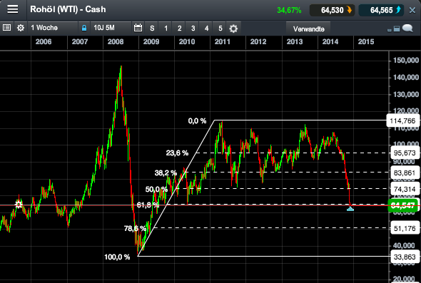Select chart preset 2
The width and height of the screenshot is (421, 283).
(179, 29)
